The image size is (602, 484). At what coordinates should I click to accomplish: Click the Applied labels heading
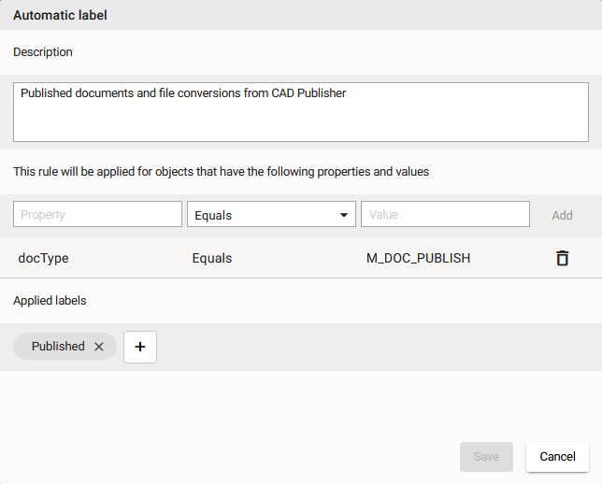click(50, 301)
